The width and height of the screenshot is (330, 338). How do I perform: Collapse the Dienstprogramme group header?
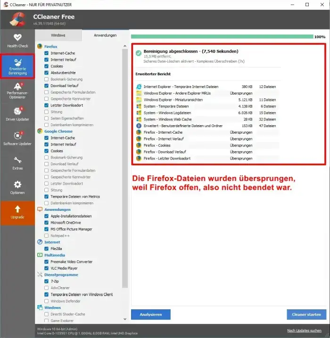click(61, 275)
